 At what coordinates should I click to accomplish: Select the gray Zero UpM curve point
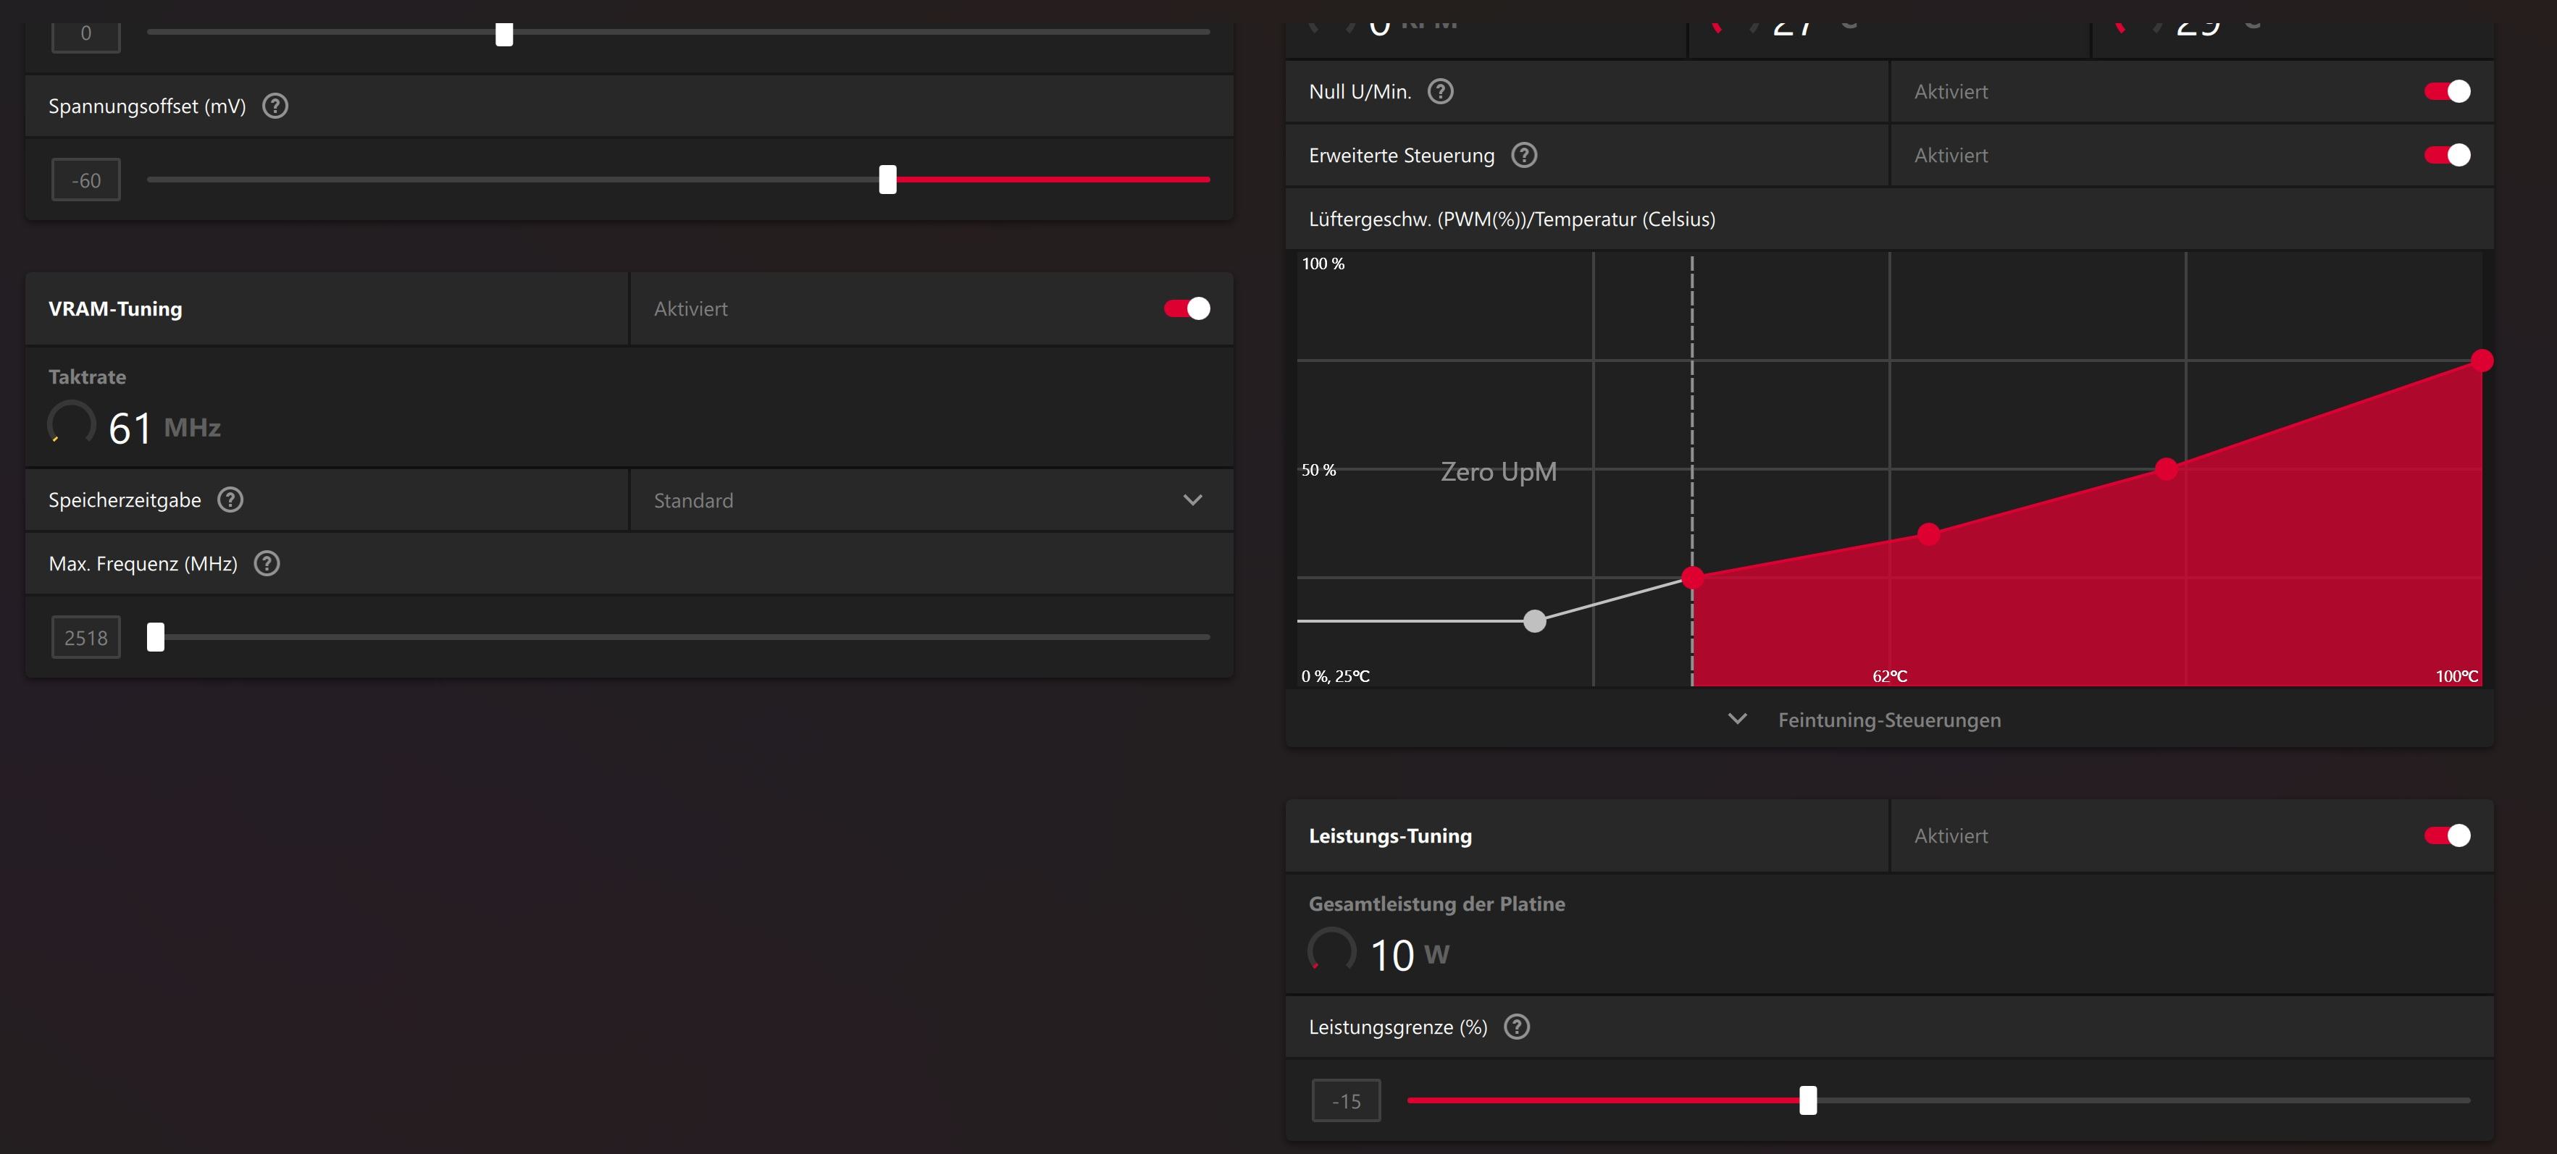pyautogui.click(x=1535, y=621)
